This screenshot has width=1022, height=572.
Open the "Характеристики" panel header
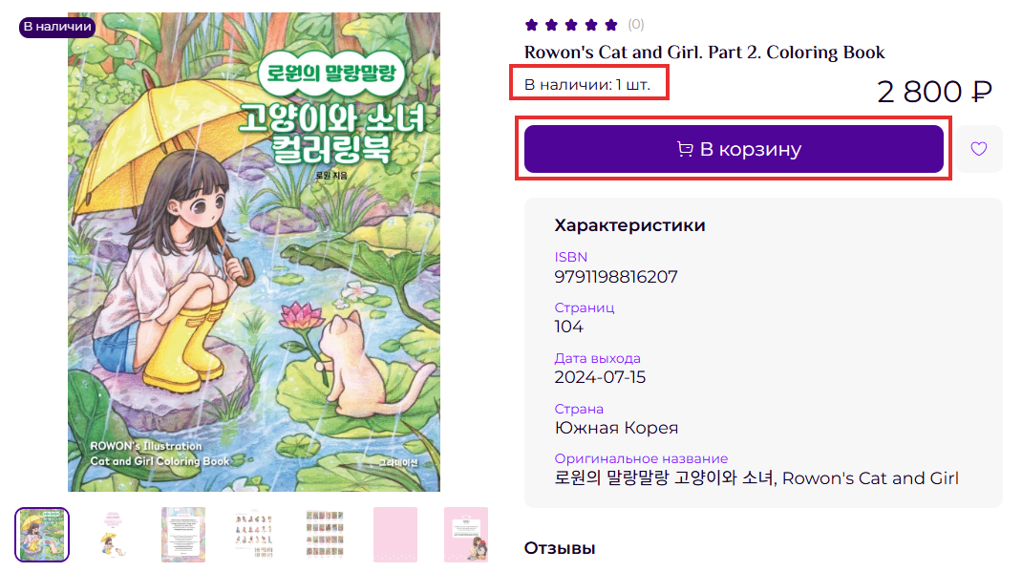coord(628,225)
